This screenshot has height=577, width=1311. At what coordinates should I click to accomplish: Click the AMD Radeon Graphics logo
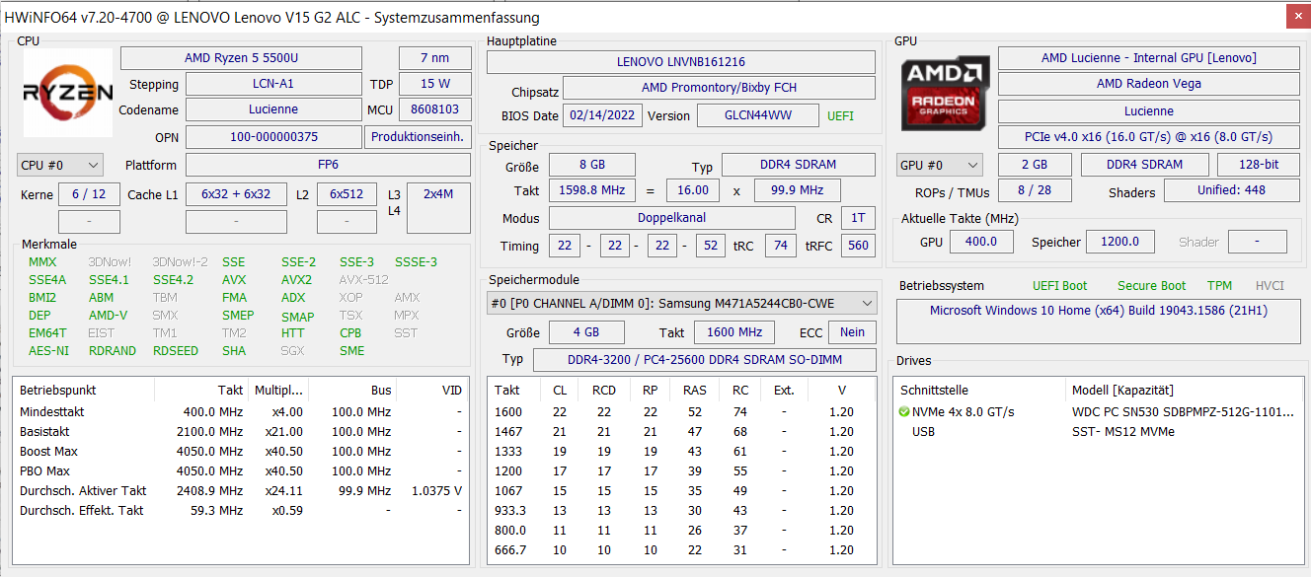pos(945,93)
